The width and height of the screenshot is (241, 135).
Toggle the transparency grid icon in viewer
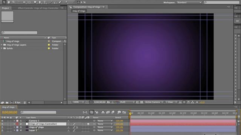142,102
